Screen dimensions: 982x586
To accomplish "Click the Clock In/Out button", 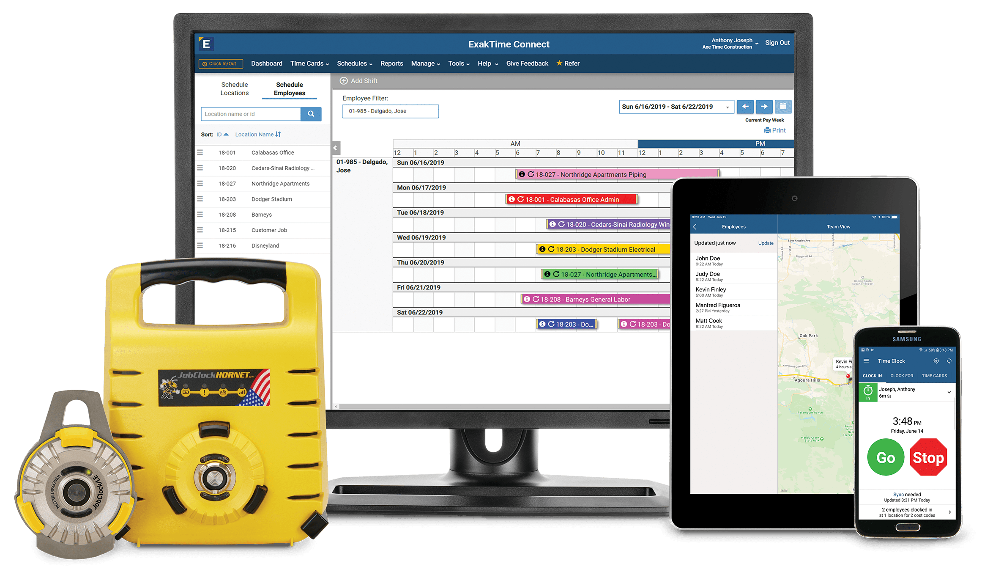I will click(x=221, y=64).
